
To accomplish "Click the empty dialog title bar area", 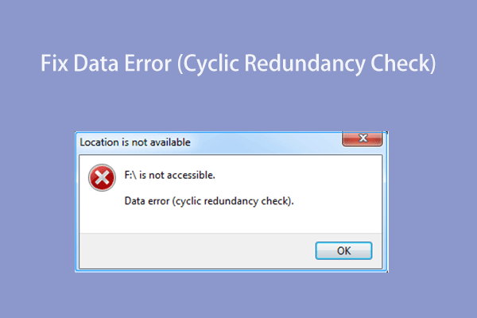I will click(x=262, y=143).
